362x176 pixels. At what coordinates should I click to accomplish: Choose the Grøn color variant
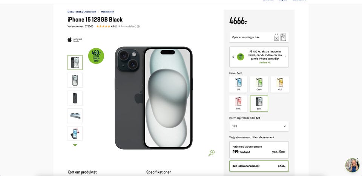[x=259, y=84]
